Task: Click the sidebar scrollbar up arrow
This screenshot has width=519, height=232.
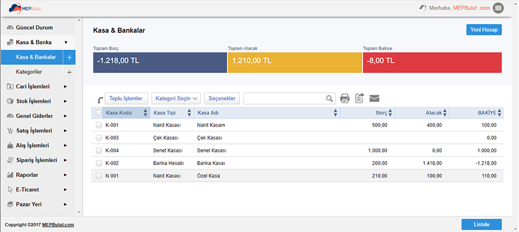Action: point(79,20)
